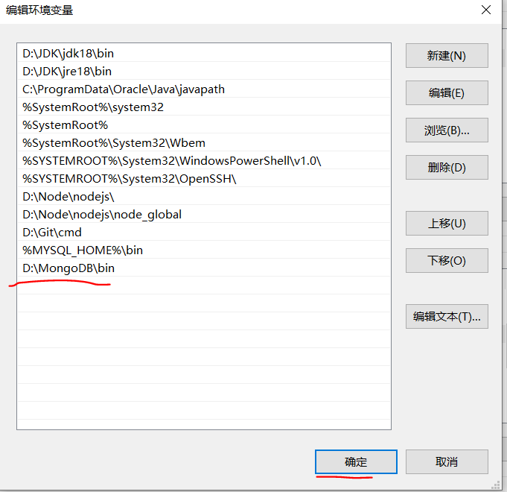Select the D:\Node\nodejs\ entry
The image size is (507, 492).
[204, 197]
